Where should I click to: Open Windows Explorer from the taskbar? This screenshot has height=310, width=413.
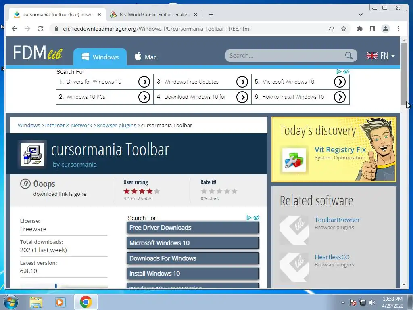point(36,302)
